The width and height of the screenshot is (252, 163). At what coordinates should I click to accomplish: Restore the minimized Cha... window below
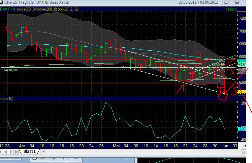click(x=54, y=158)
